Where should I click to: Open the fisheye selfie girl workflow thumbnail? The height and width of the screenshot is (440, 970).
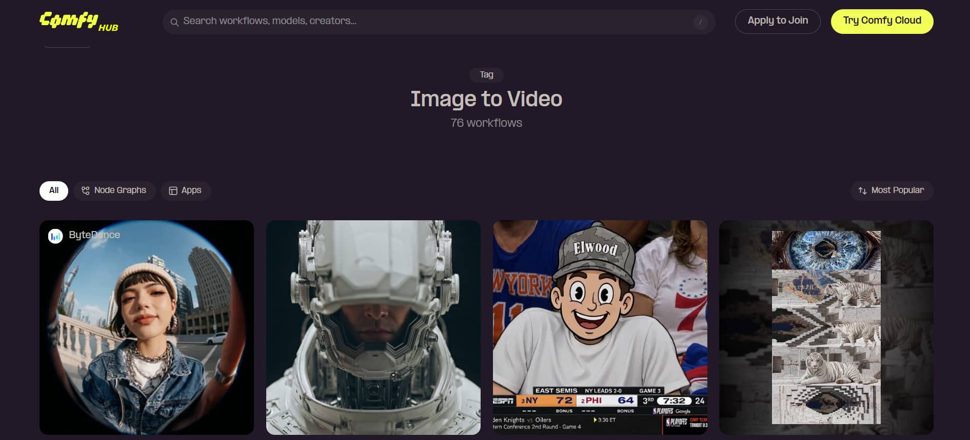(147, 328)
